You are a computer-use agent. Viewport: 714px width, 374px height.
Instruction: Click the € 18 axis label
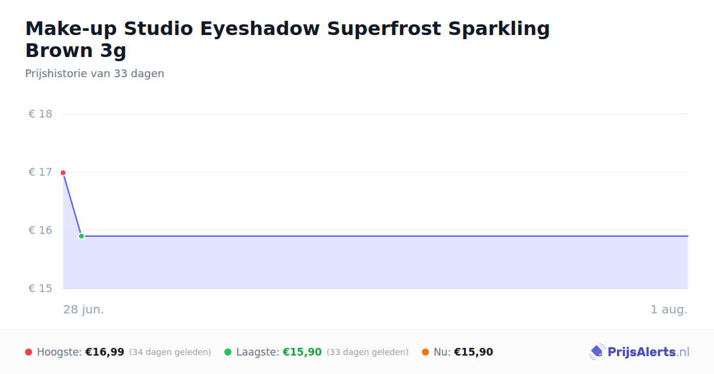pos(40,114)
